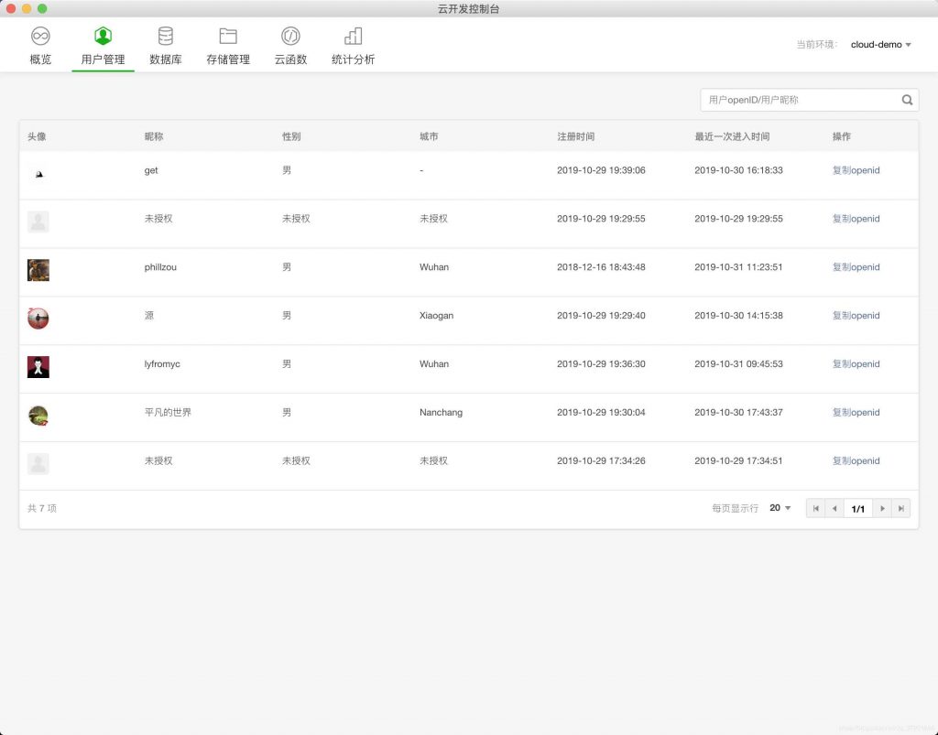Go to the previous page arrow
Screen dimensions: 938x735
834,508
